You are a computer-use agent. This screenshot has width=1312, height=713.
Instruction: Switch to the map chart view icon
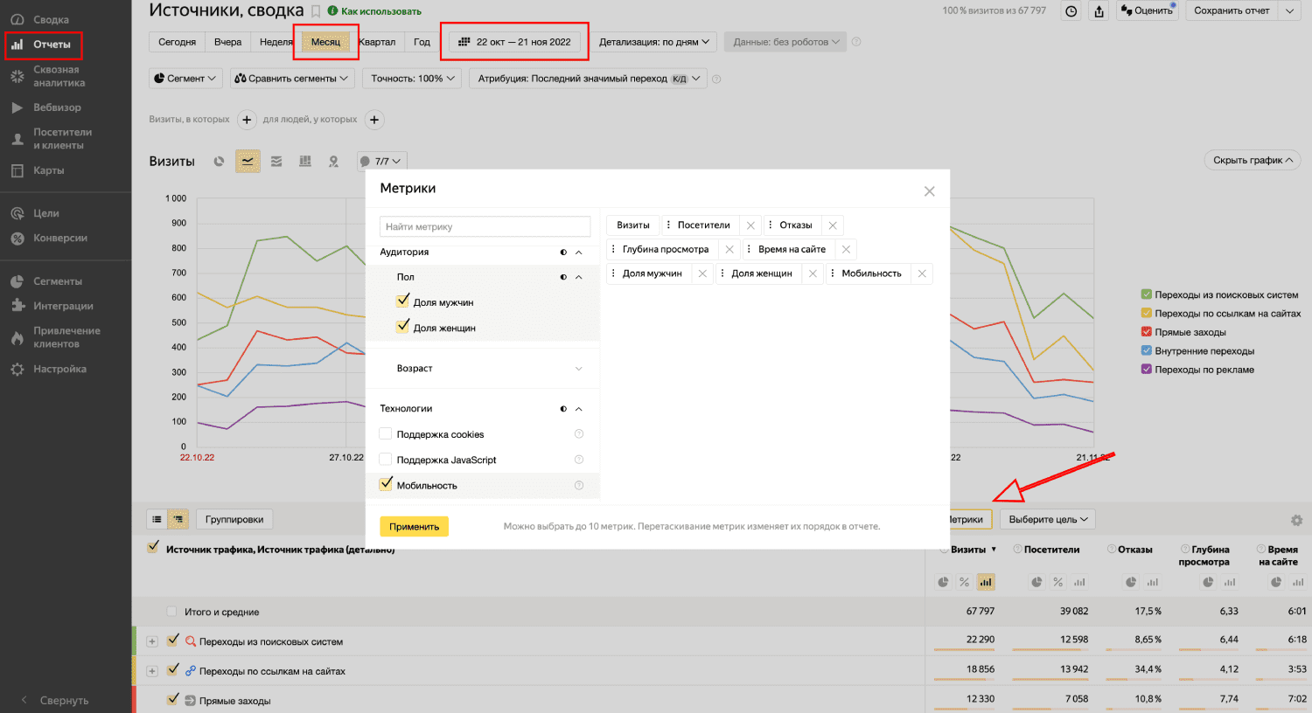[x=333, y=162]
